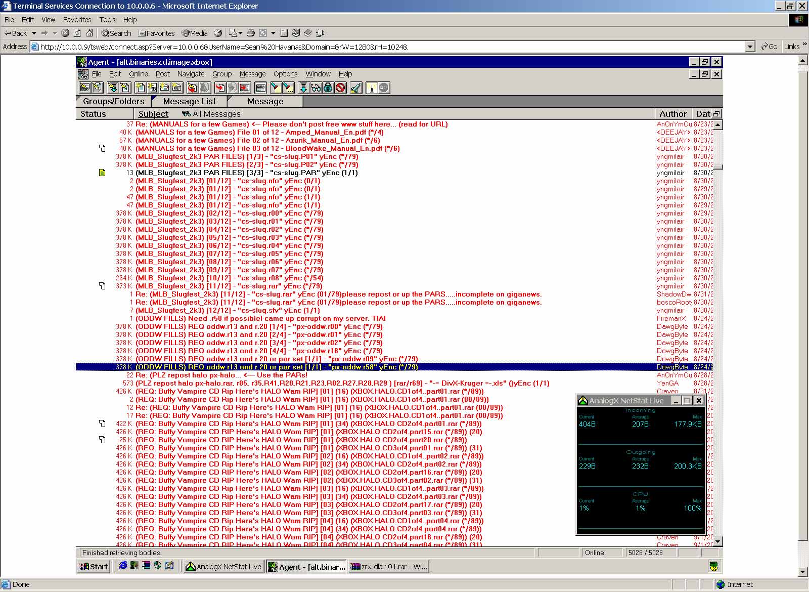Screen dimensions: 809x592
Task: Click the radio tower icon in Agent toolbar
Action: pyautogui.click(x=372, y=88)
